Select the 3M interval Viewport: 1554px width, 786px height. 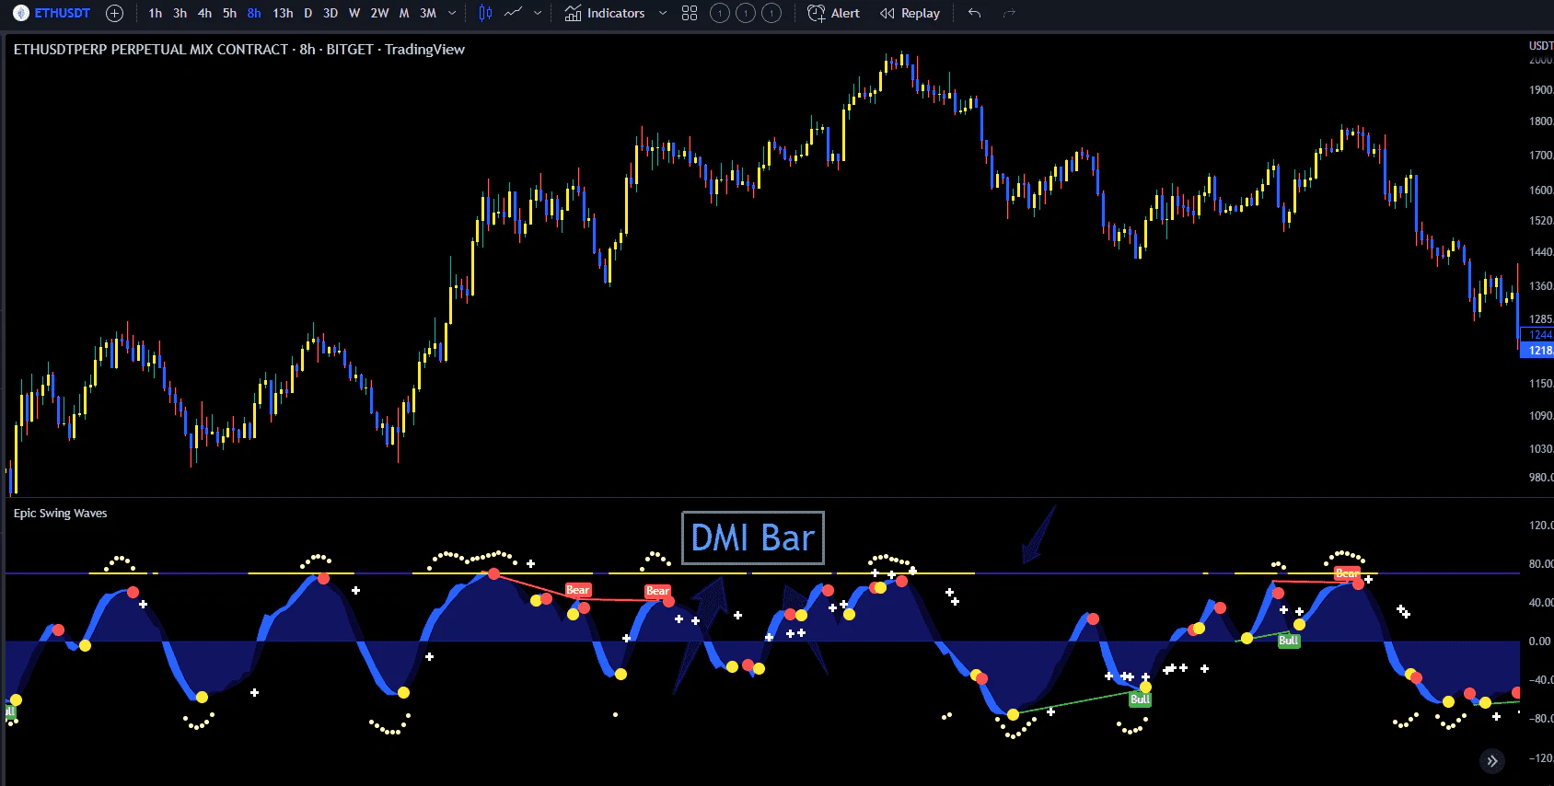click(x=428, y=13)
